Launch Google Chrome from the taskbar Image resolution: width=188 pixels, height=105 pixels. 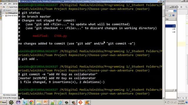pos(31,102)
